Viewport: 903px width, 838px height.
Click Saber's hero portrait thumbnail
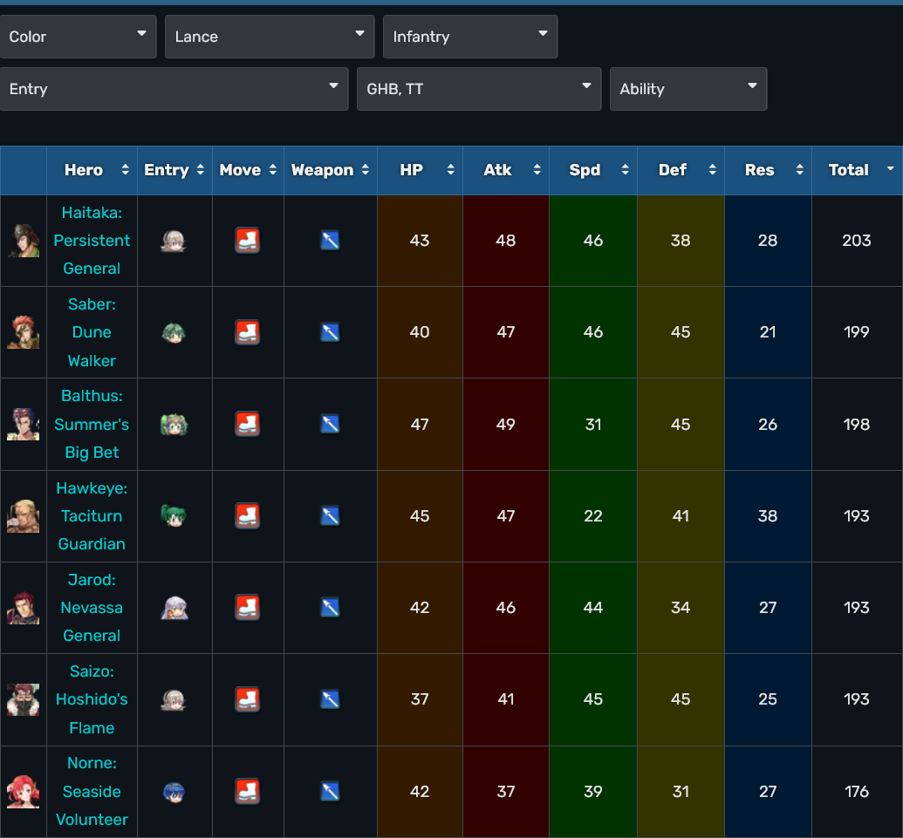click(23, 332)
